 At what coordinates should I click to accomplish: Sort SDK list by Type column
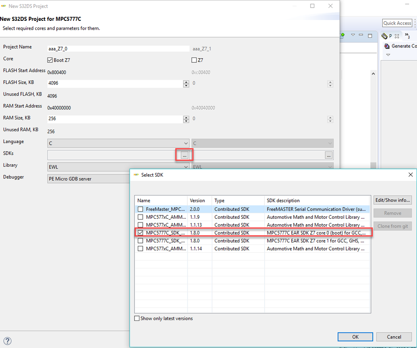point(238,200)
